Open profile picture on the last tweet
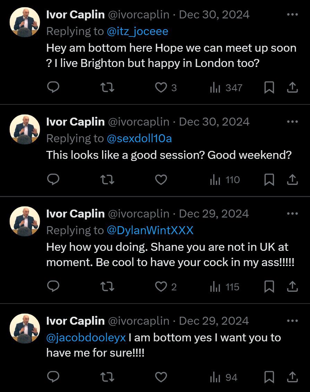The image size is (310, 392). click(24, 328)
